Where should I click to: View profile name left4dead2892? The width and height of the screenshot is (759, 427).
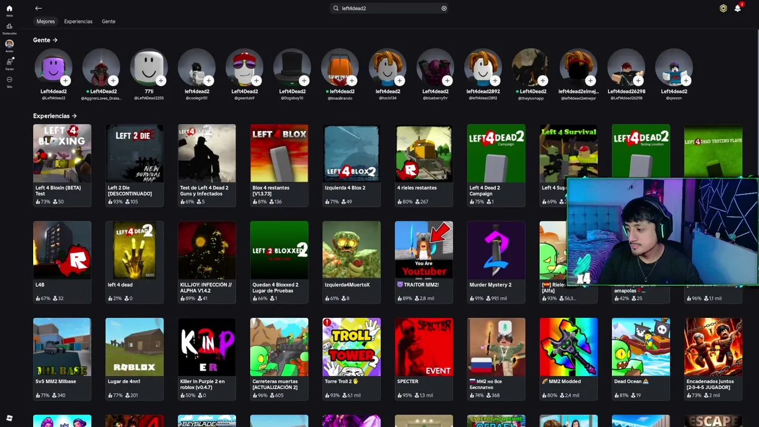coord(483,91)
